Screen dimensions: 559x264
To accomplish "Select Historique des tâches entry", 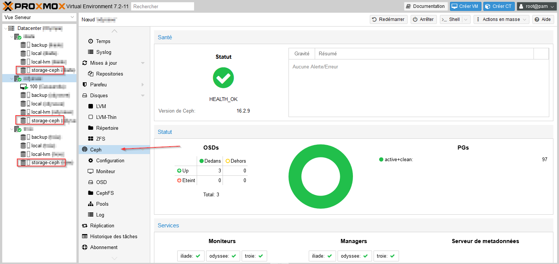I will (x=114, y=236).
